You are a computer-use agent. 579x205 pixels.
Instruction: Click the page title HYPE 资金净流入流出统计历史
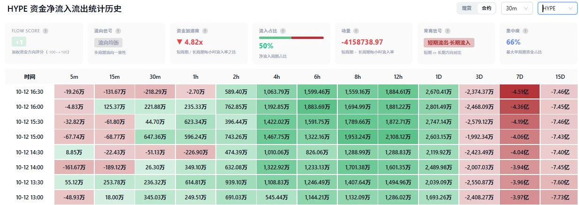click(x=64, y=9)
